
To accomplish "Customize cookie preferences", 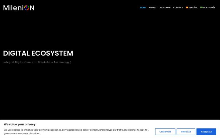I will [165, 132].
